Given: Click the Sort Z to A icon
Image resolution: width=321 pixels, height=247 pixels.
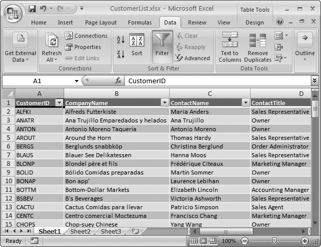Looking at the screenshot, I should tap(121, 54).
